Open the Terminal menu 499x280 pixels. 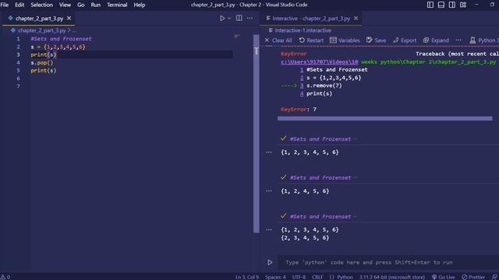[x=117, y=5]
